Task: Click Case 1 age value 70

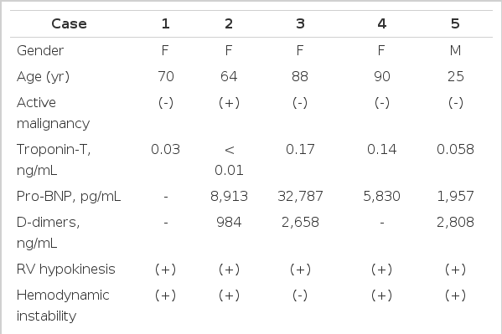Action: 166,76
